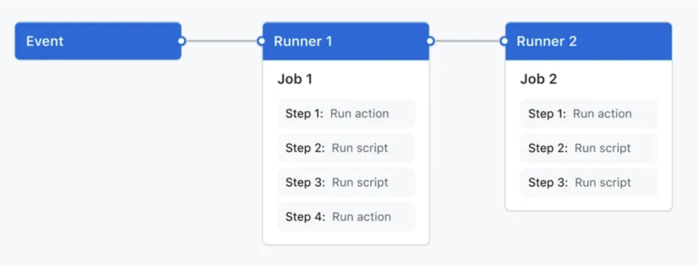Open the Job 2 title
698x266 pixels.
point(538,79)
